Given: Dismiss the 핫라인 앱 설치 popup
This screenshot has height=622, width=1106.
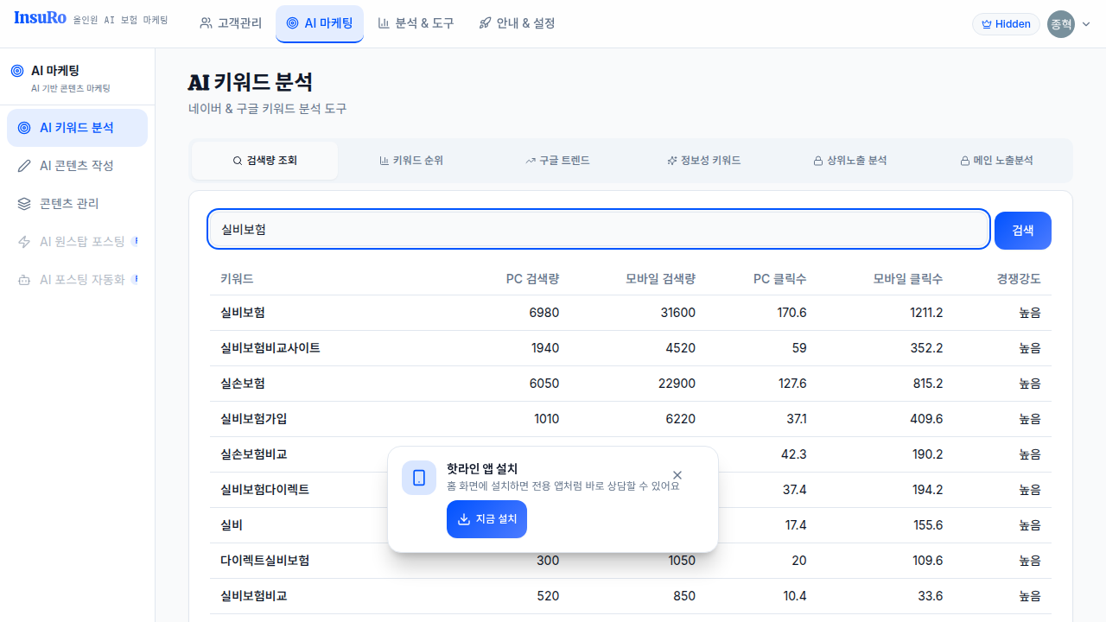Looking at the screenshot, I should click(x=677, y=475).
